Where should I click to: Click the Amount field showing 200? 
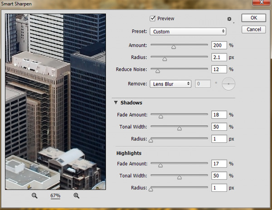(x=219, y=45)
